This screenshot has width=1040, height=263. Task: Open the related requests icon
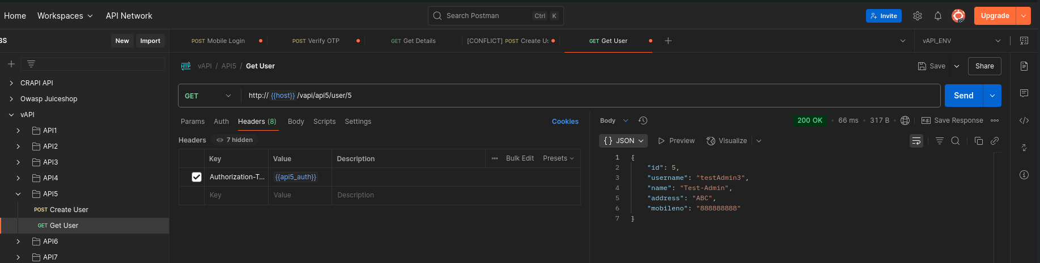pos(1024,148)
